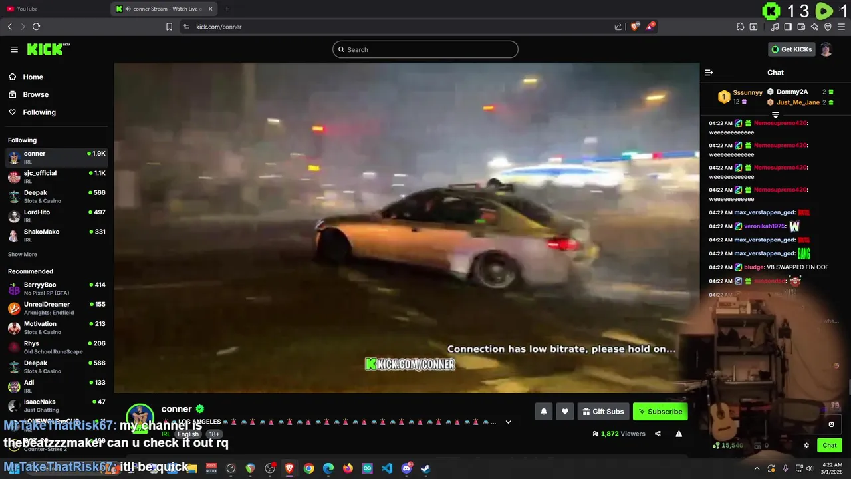Viewport: 851px width, 479px height.
Task: Select conner in Following list
Action: coord(57,157)
